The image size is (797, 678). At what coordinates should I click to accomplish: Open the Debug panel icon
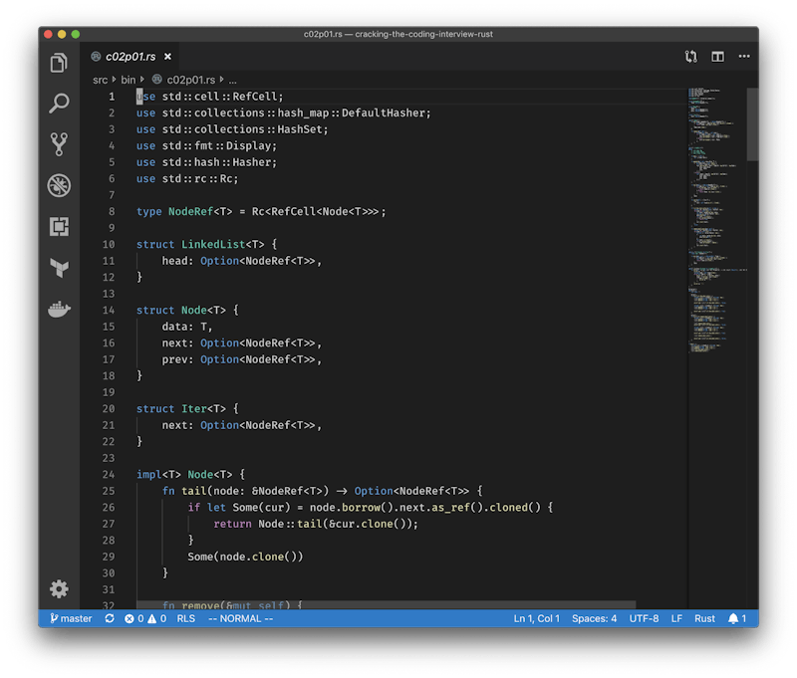pos(59,185)
